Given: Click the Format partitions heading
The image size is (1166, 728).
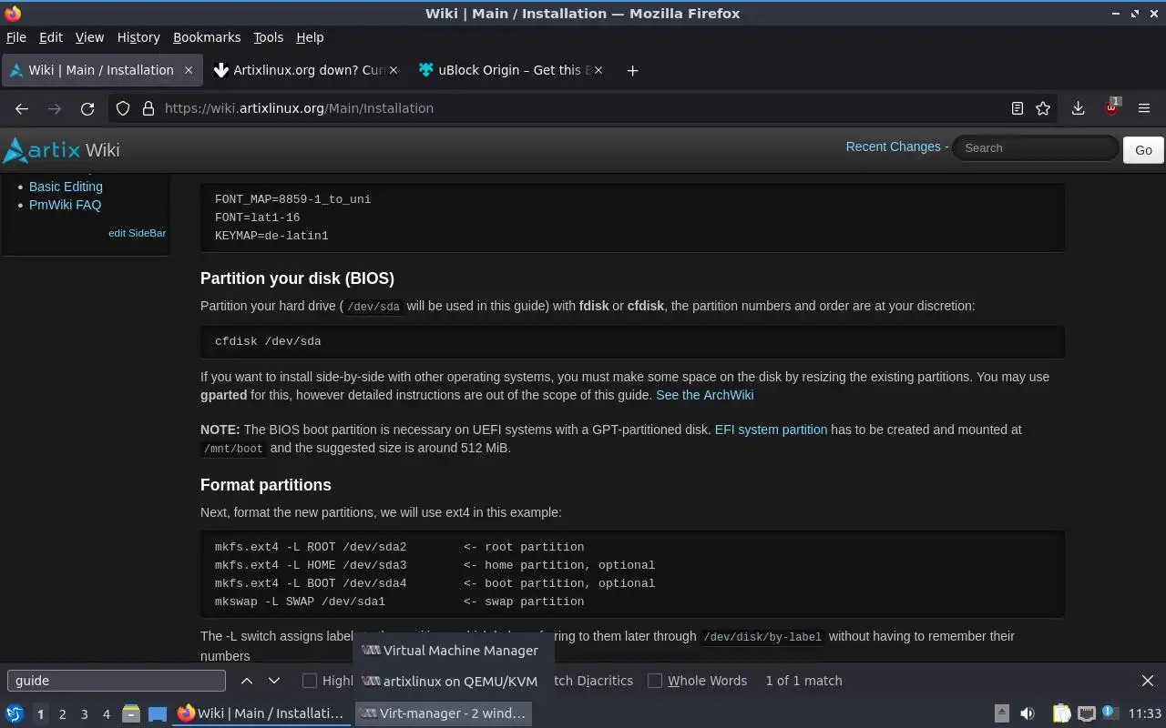Looking at the screenshot, I should [x=266, y=485].
